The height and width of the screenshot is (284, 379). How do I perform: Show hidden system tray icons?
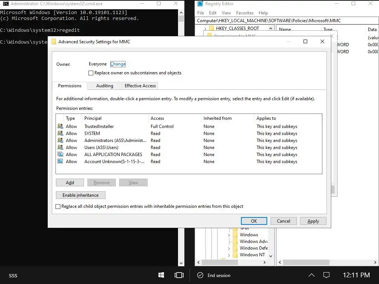(312, 275)
